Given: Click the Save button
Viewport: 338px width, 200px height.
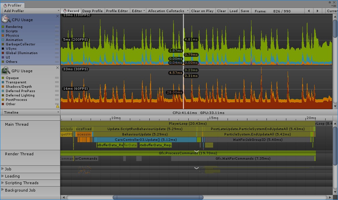Looking at the screenshot, I should pyautogui.click(x=245, y=11).
